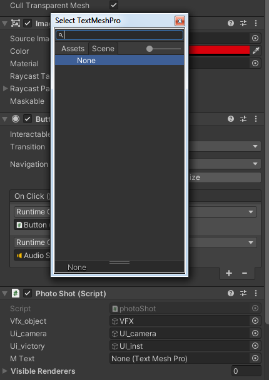Click the Photo Shot script icon
Viewport: 269px width, 380px height.
(16, 294)
